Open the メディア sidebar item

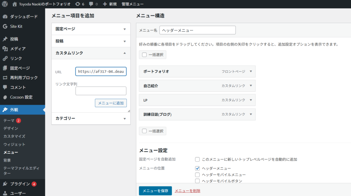click(x=17, y=49)
